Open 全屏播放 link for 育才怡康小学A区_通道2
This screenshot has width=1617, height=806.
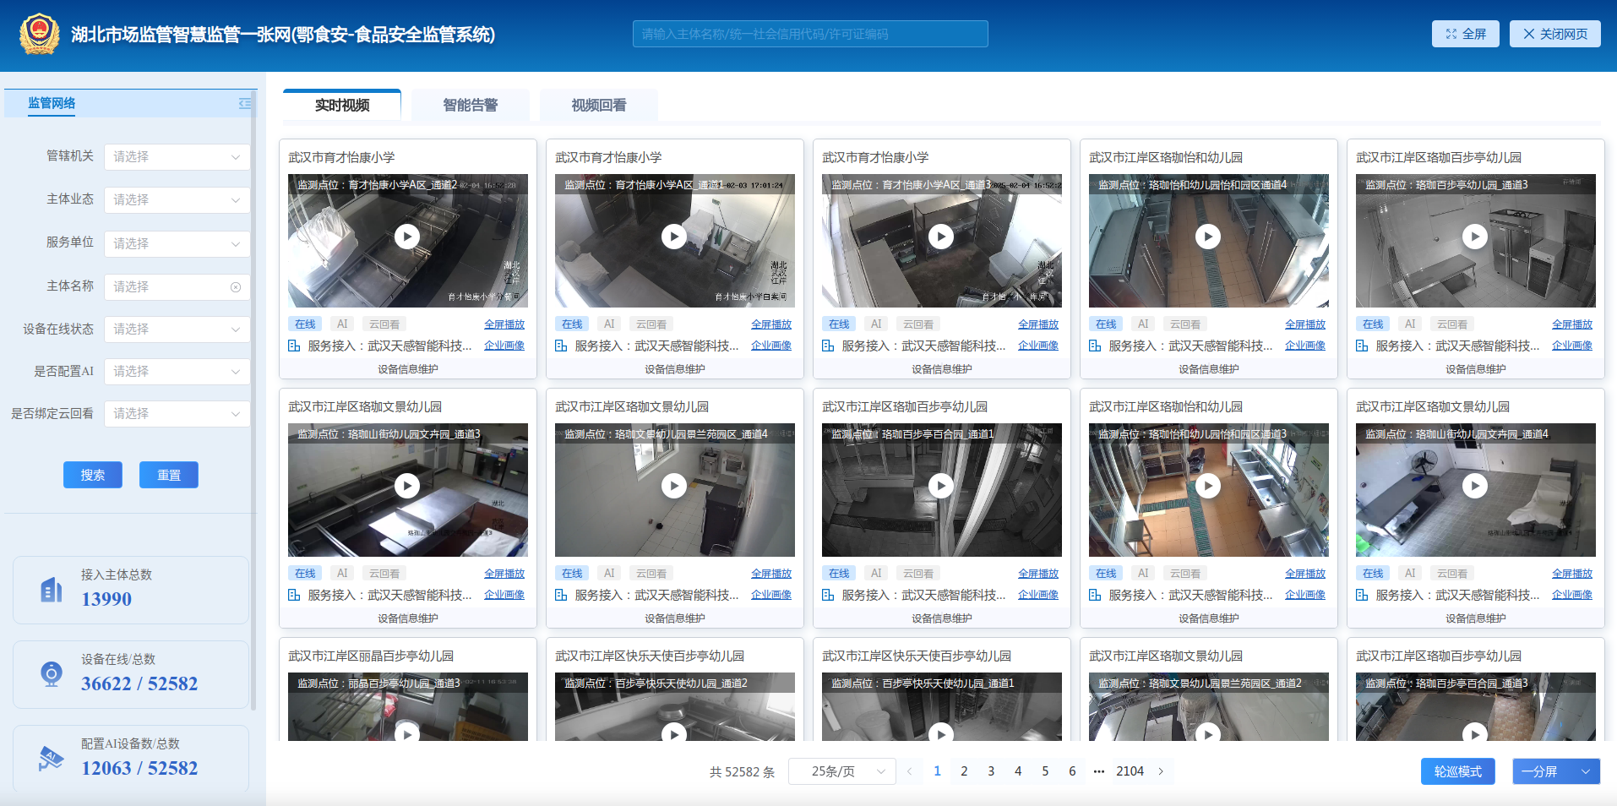(504, 324)
